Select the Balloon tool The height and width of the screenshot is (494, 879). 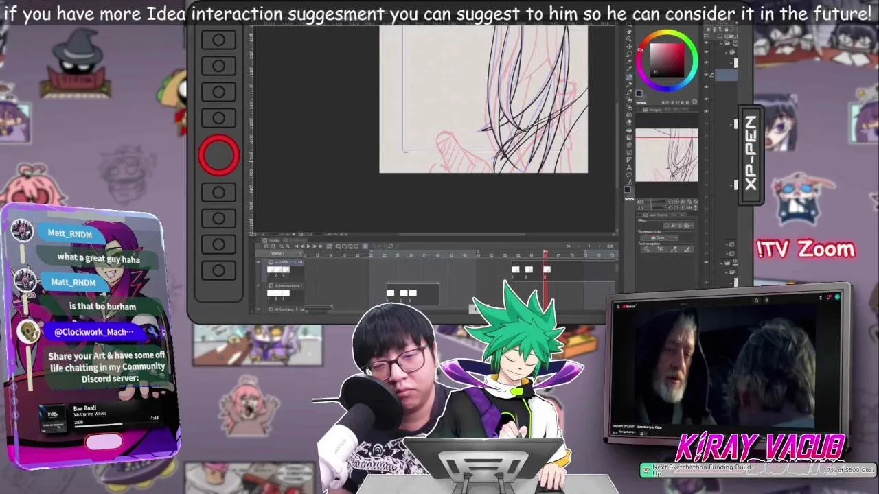click(629, 175)
